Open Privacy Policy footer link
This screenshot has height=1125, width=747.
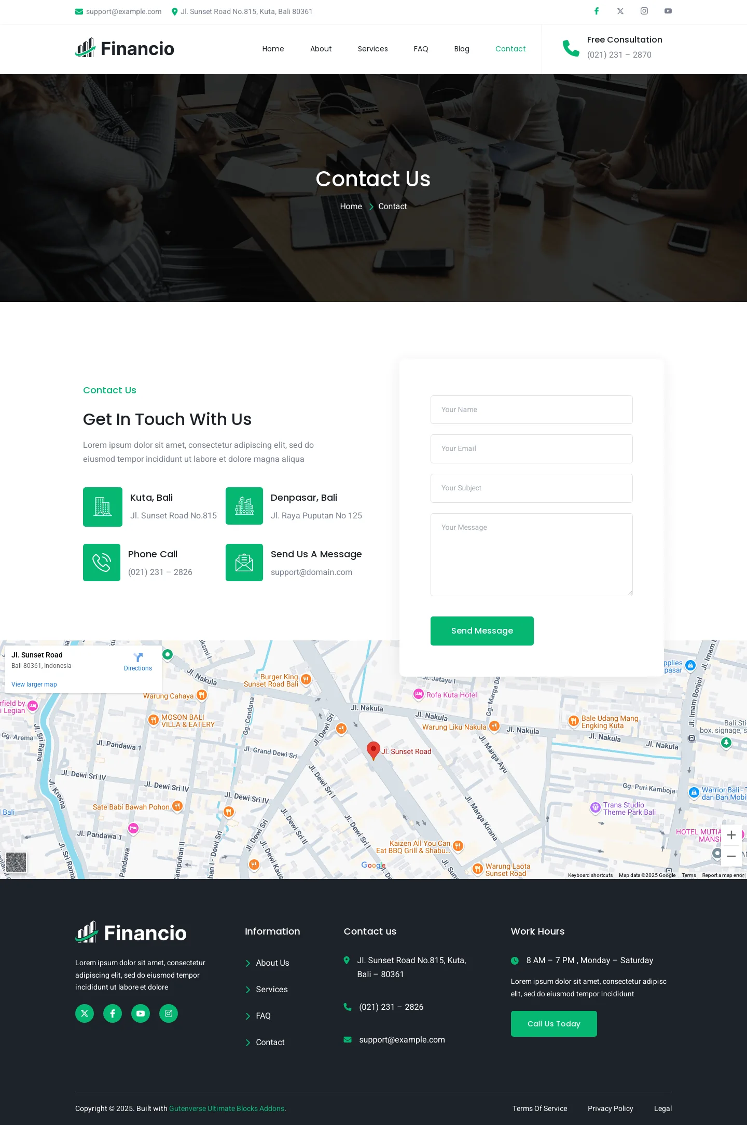[x=610, y=1108]
